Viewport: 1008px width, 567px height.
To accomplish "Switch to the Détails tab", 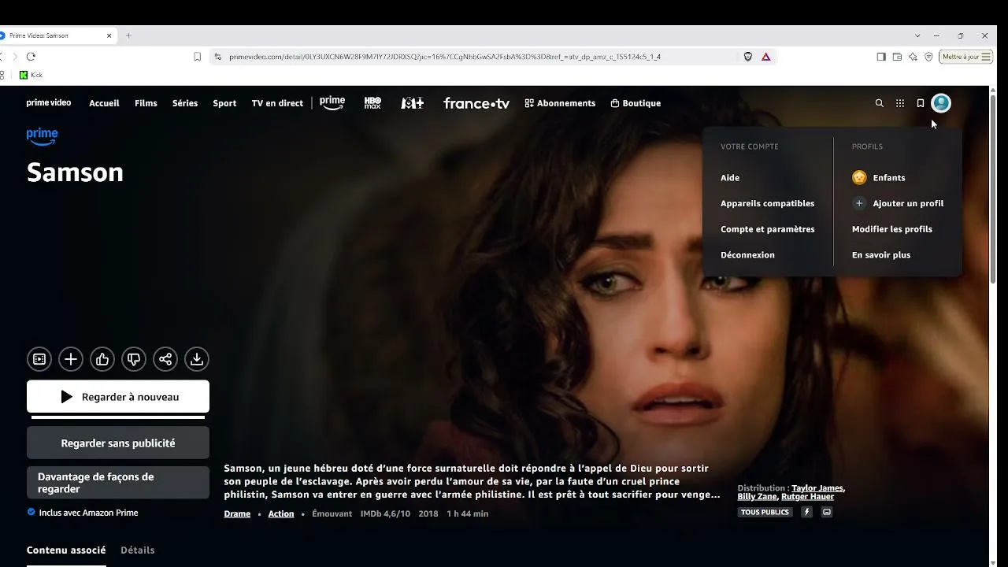I will tap(138, 550).
